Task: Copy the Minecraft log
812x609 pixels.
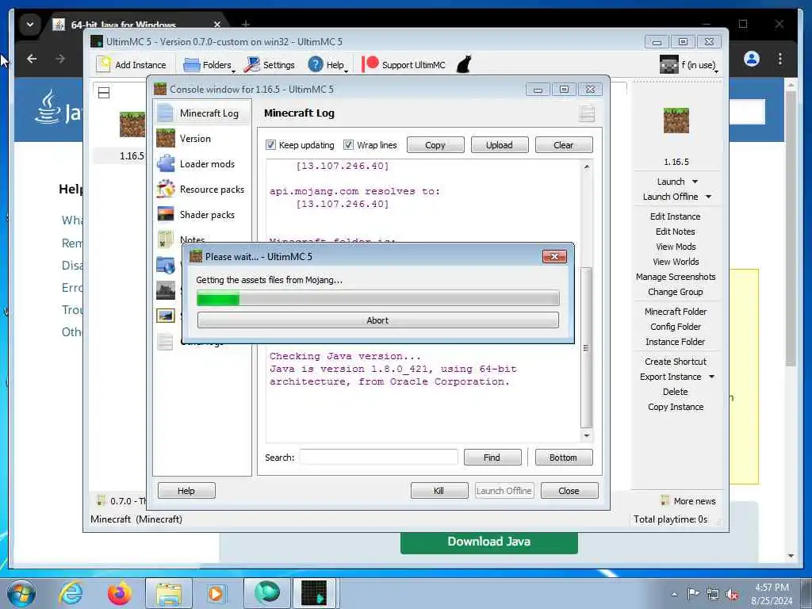Action: 435,145
